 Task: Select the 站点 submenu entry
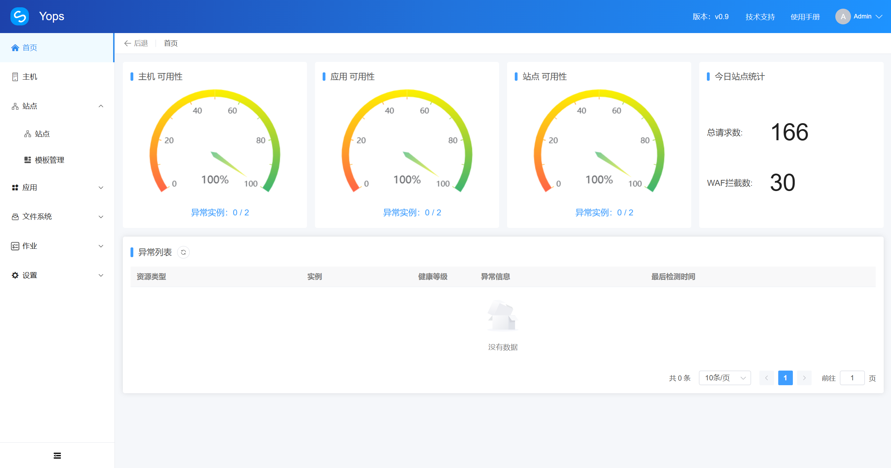[57, 134]
